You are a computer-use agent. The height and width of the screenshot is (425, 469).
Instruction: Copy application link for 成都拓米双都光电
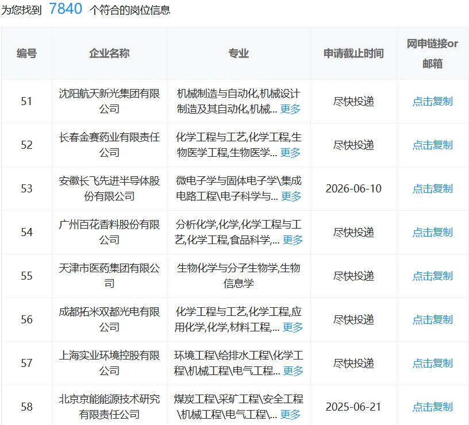[x=432, y=320]
